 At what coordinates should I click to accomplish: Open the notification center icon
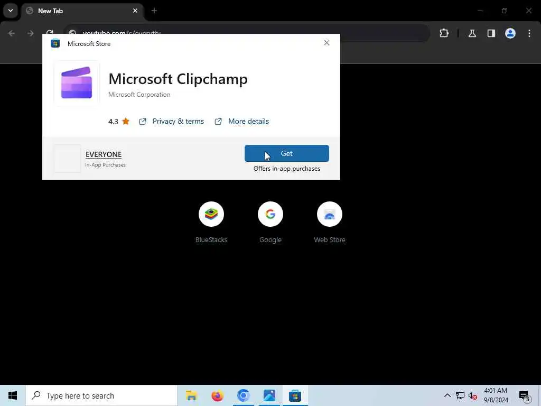point(524,396)
